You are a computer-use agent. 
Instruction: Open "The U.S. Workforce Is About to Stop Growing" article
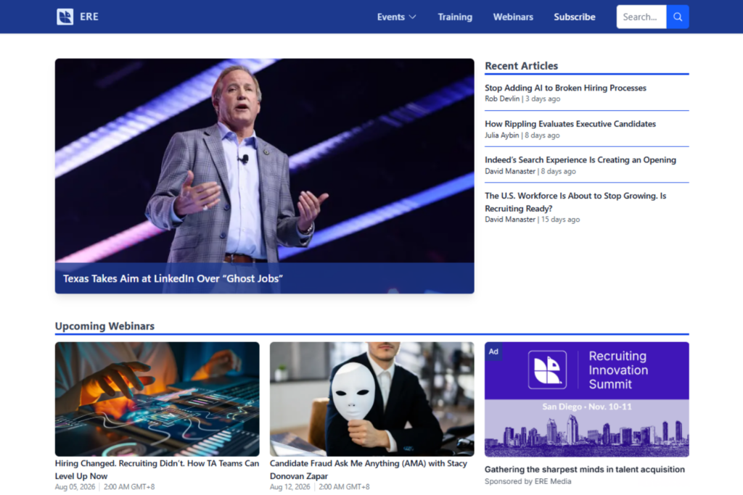click(x=575, y=202)
